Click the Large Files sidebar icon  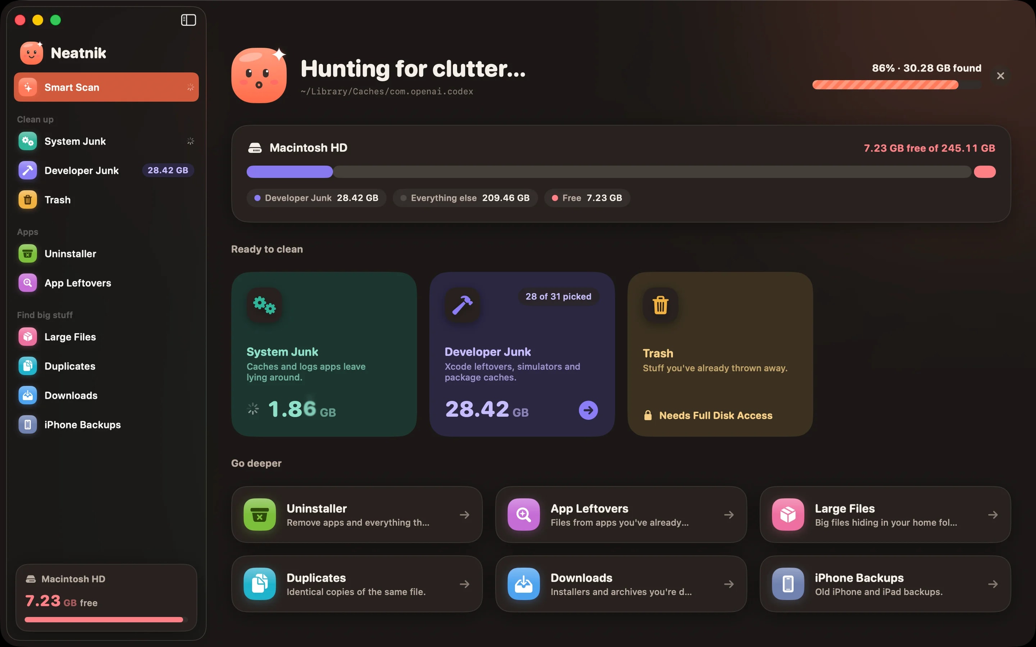tap(28, 337)
